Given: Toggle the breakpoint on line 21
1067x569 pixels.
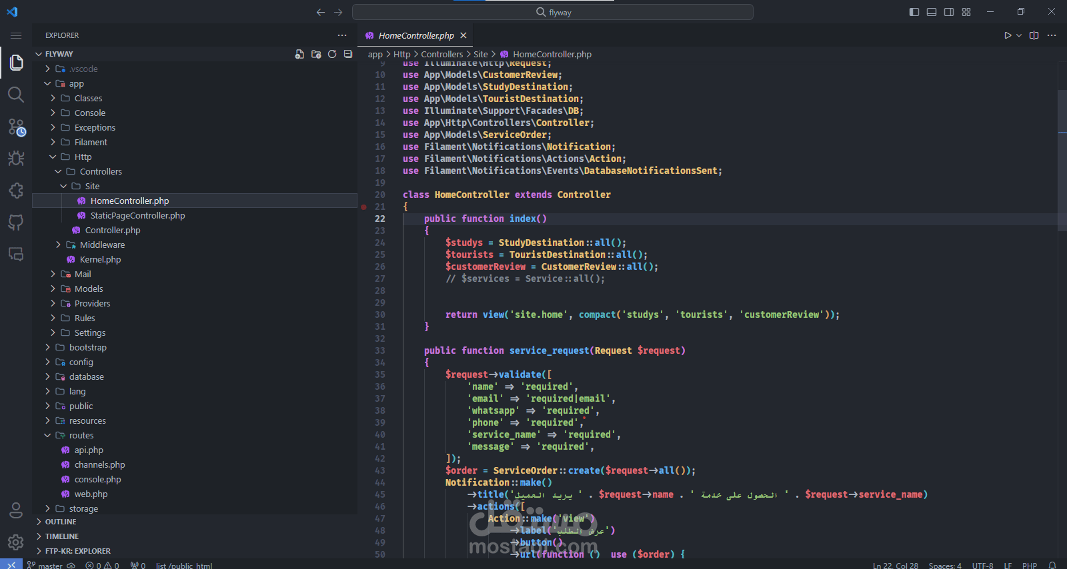Looking at the screenshot, I should point(363,207).
